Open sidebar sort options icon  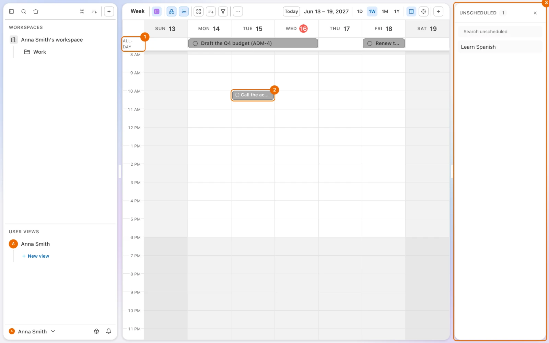pos(94,11)
